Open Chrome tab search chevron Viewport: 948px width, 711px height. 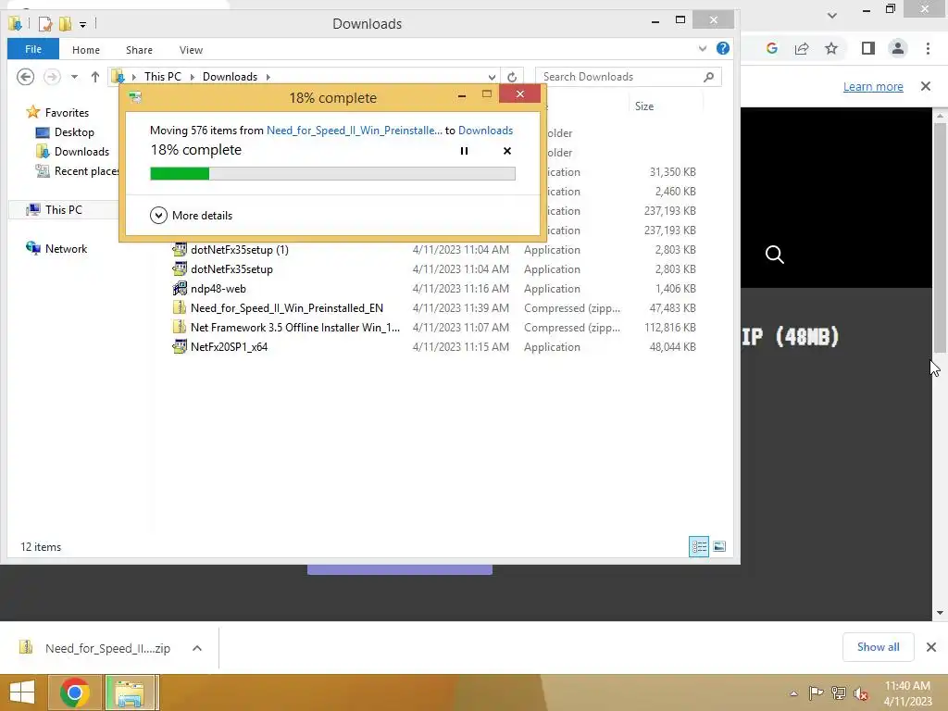point(832,15)
